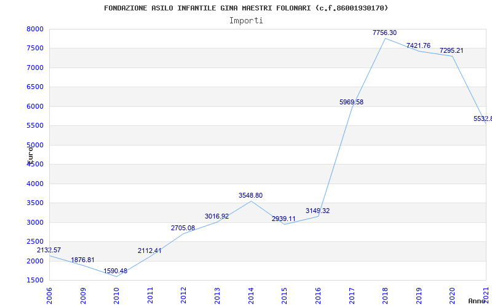Click x-axis year 2010
Screen dimensions: 492x307
point(116,296)
